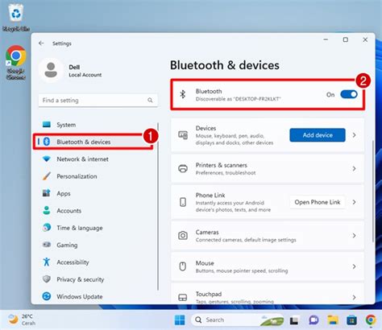Image resolution: width=382 pixels, height=330 pixels.
Task: Click the Gaming label in sidebar
Action: tap(67, 245)
